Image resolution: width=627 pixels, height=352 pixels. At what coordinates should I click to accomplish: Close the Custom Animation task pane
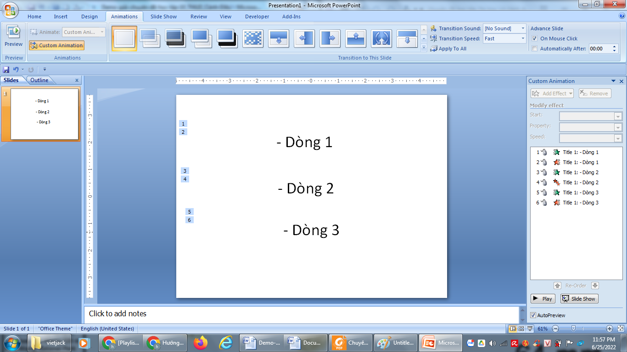click(622, 81)
